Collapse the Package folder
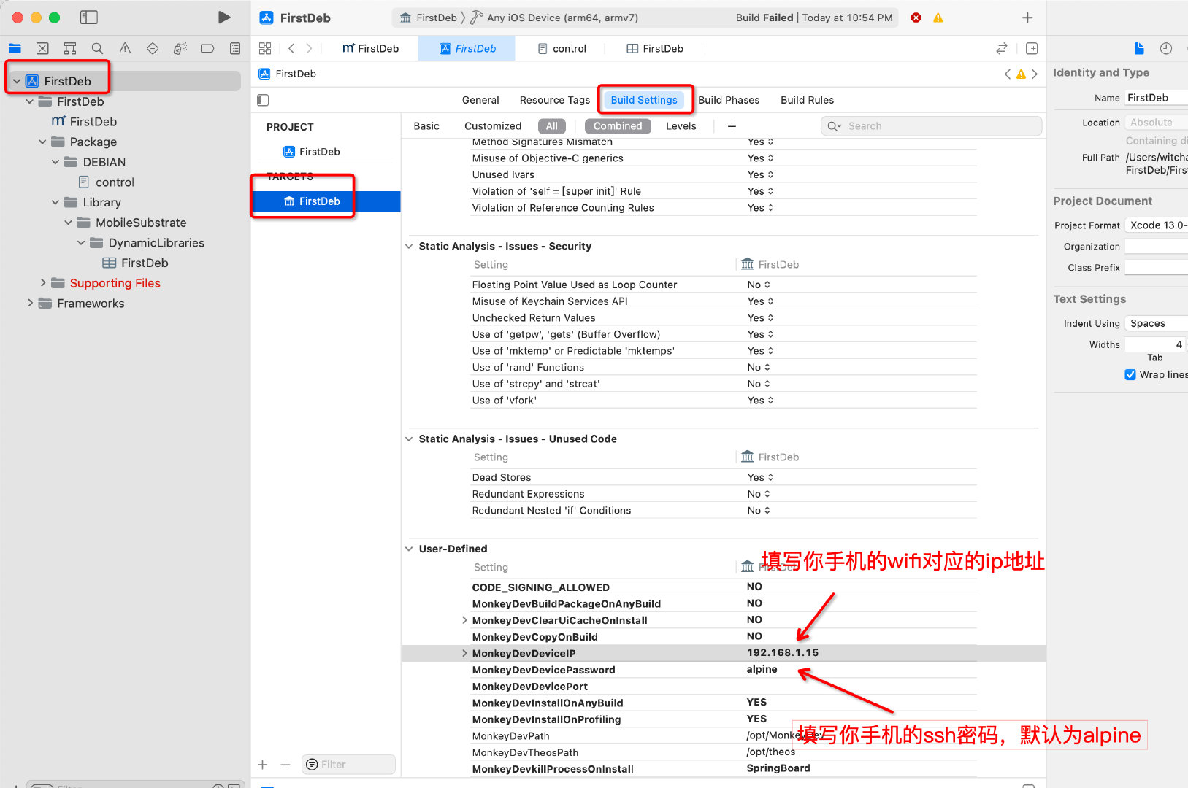The height and width of the screenshot is (788, 1188). pyautogui.click(x=42, y=142)
